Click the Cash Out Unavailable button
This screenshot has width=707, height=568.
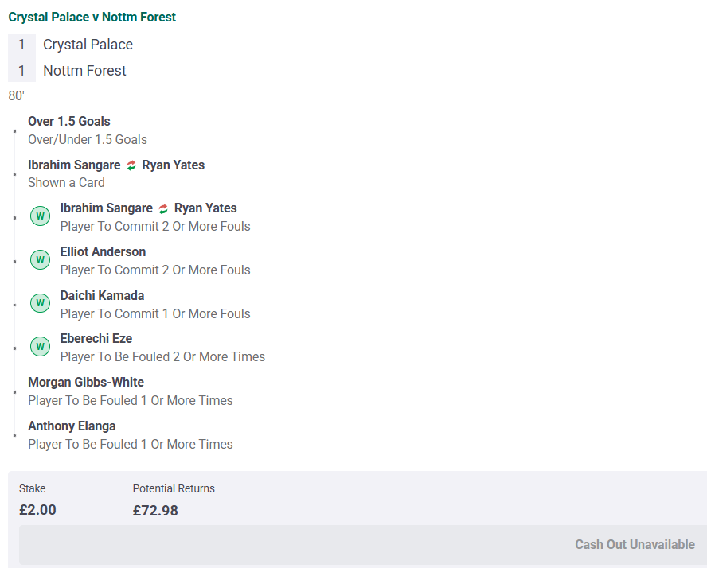click(363, 544)
